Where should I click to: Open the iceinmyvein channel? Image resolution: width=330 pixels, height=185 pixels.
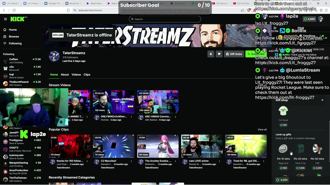22,156
